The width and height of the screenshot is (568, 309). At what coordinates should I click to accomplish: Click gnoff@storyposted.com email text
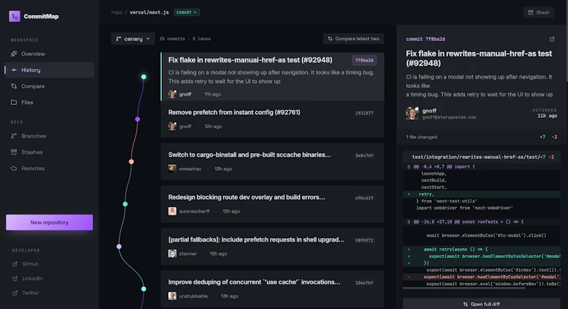[449, 118]
